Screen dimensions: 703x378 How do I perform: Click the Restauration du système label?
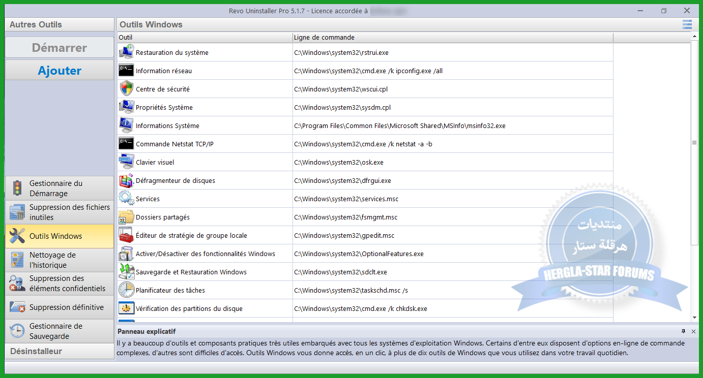point(172,53)
